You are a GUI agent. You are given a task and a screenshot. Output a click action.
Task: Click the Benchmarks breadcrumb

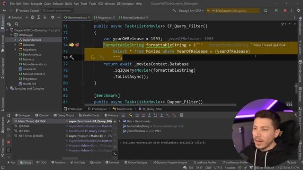click(123, 109)
